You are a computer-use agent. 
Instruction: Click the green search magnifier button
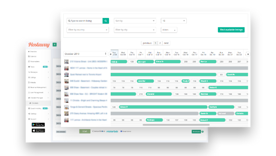point(106,21)
